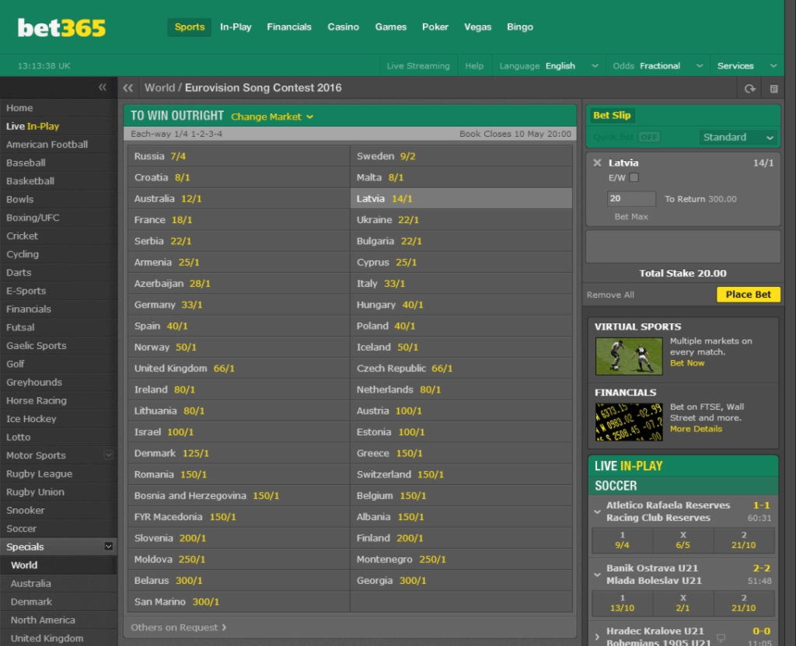Go to the Casino tab

pos(343,27)
